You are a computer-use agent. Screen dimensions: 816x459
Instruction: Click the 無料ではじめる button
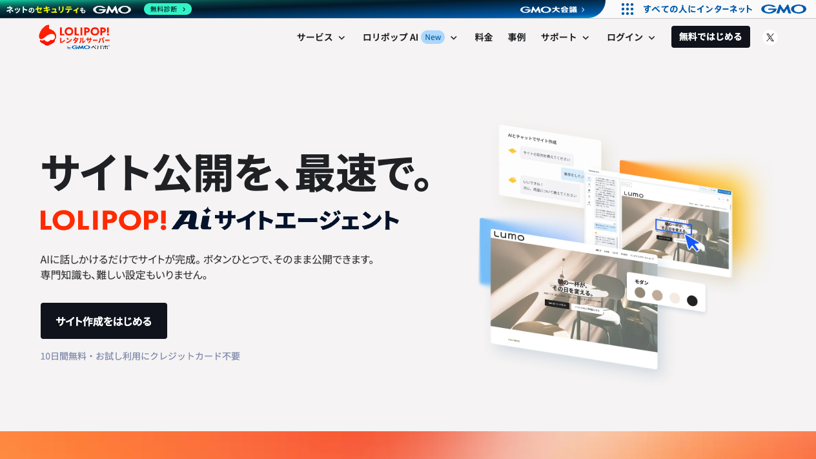(x=711, y=37)
